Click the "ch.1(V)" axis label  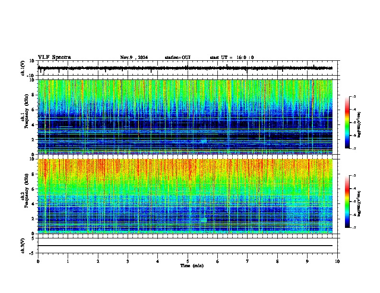click(x=23, y=68)
